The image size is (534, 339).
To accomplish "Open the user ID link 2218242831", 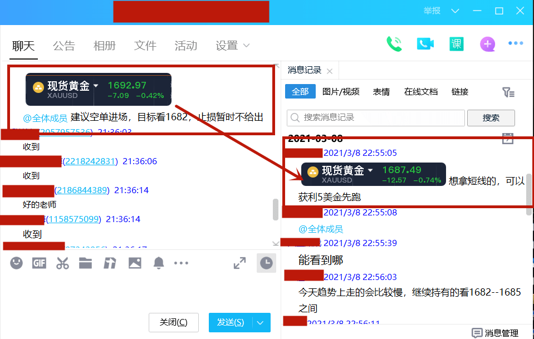I will (91, 161).
